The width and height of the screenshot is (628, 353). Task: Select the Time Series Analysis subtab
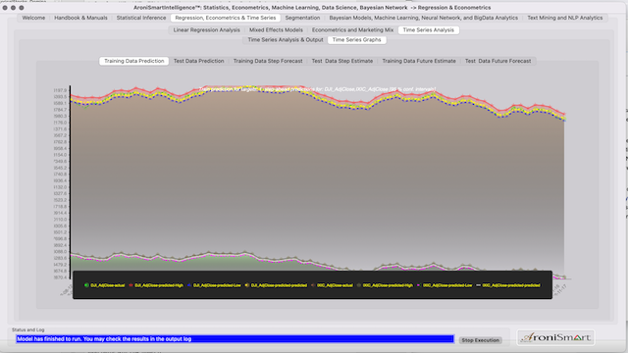(x=429, y=30)
